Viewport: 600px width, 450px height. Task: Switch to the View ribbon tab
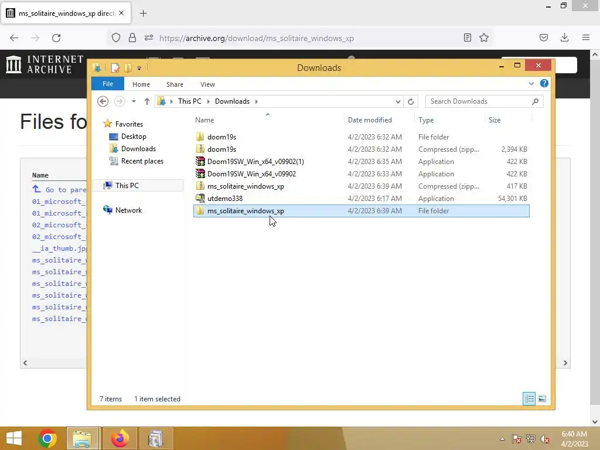click(207, 84)
